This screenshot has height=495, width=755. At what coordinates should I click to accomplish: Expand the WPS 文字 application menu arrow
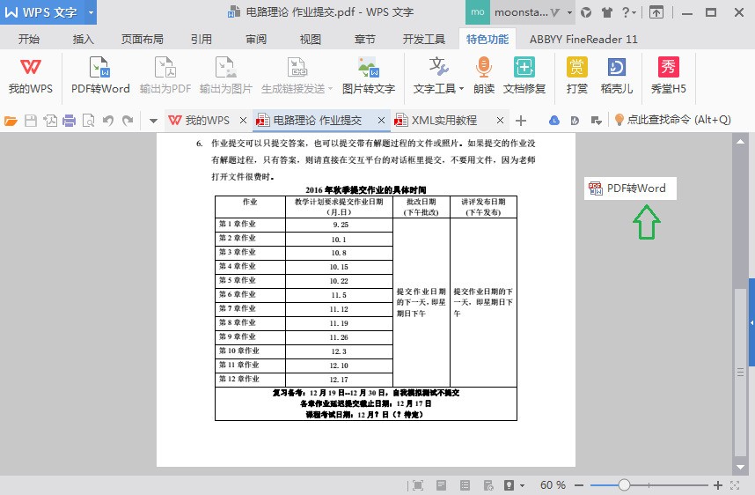pyautogui.click(x=91, y=12)
